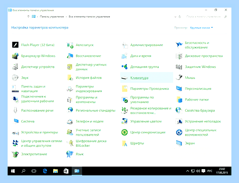Open the Шифрование диска BitLocker link

91,143
